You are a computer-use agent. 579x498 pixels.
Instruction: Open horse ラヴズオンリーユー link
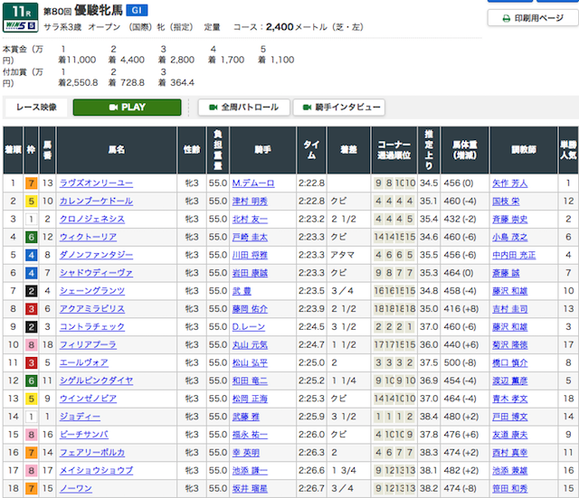[96, 183]
